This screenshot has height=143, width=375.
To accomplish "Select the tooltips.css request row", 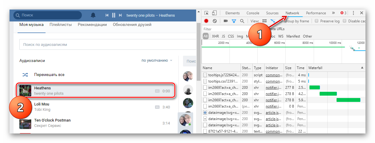I will click(x=284, y=81).
